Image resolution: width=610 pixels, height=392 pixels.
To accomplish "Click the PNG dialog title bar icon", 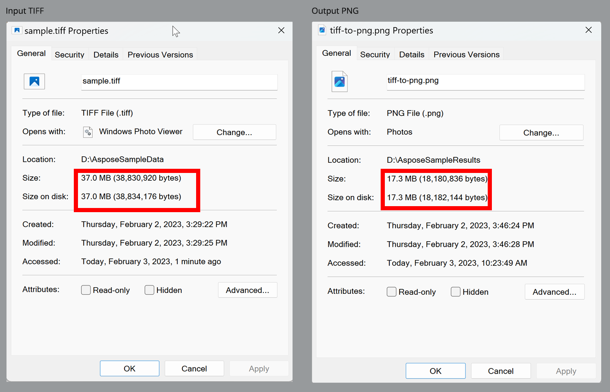I will tap(322, 30).
